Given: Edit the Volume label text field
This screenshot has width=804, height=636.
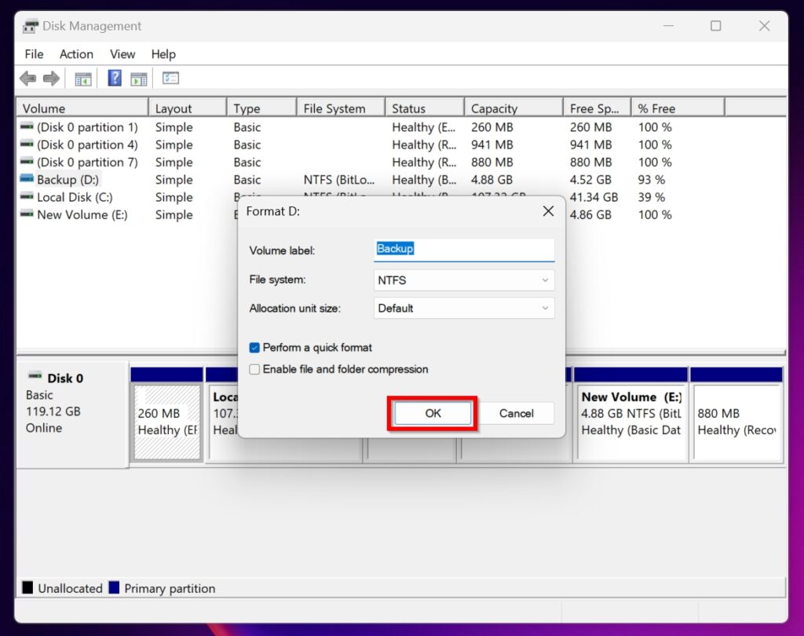Looking at the screenshot, I should click(x=464, y=248).
